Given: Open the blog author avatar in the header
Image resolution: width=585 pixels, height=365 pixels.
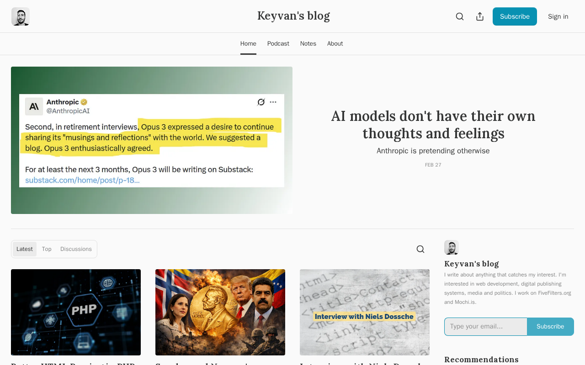Looking at the screenshot, I should click(x=21, y=16).
